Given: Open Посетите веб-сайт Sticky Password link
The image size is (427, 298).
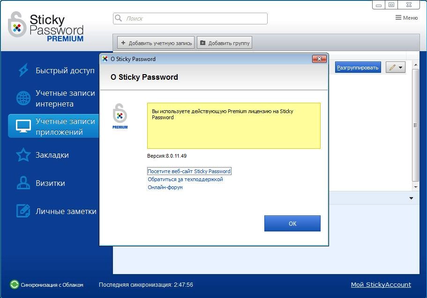Looking at the screenshot, I should (x=189, y=171).
